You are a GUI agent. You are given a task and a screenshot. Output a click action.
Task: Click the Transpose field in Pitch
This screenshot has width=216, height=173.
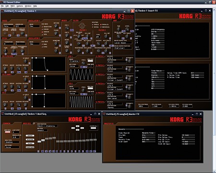tap(8, 44)
